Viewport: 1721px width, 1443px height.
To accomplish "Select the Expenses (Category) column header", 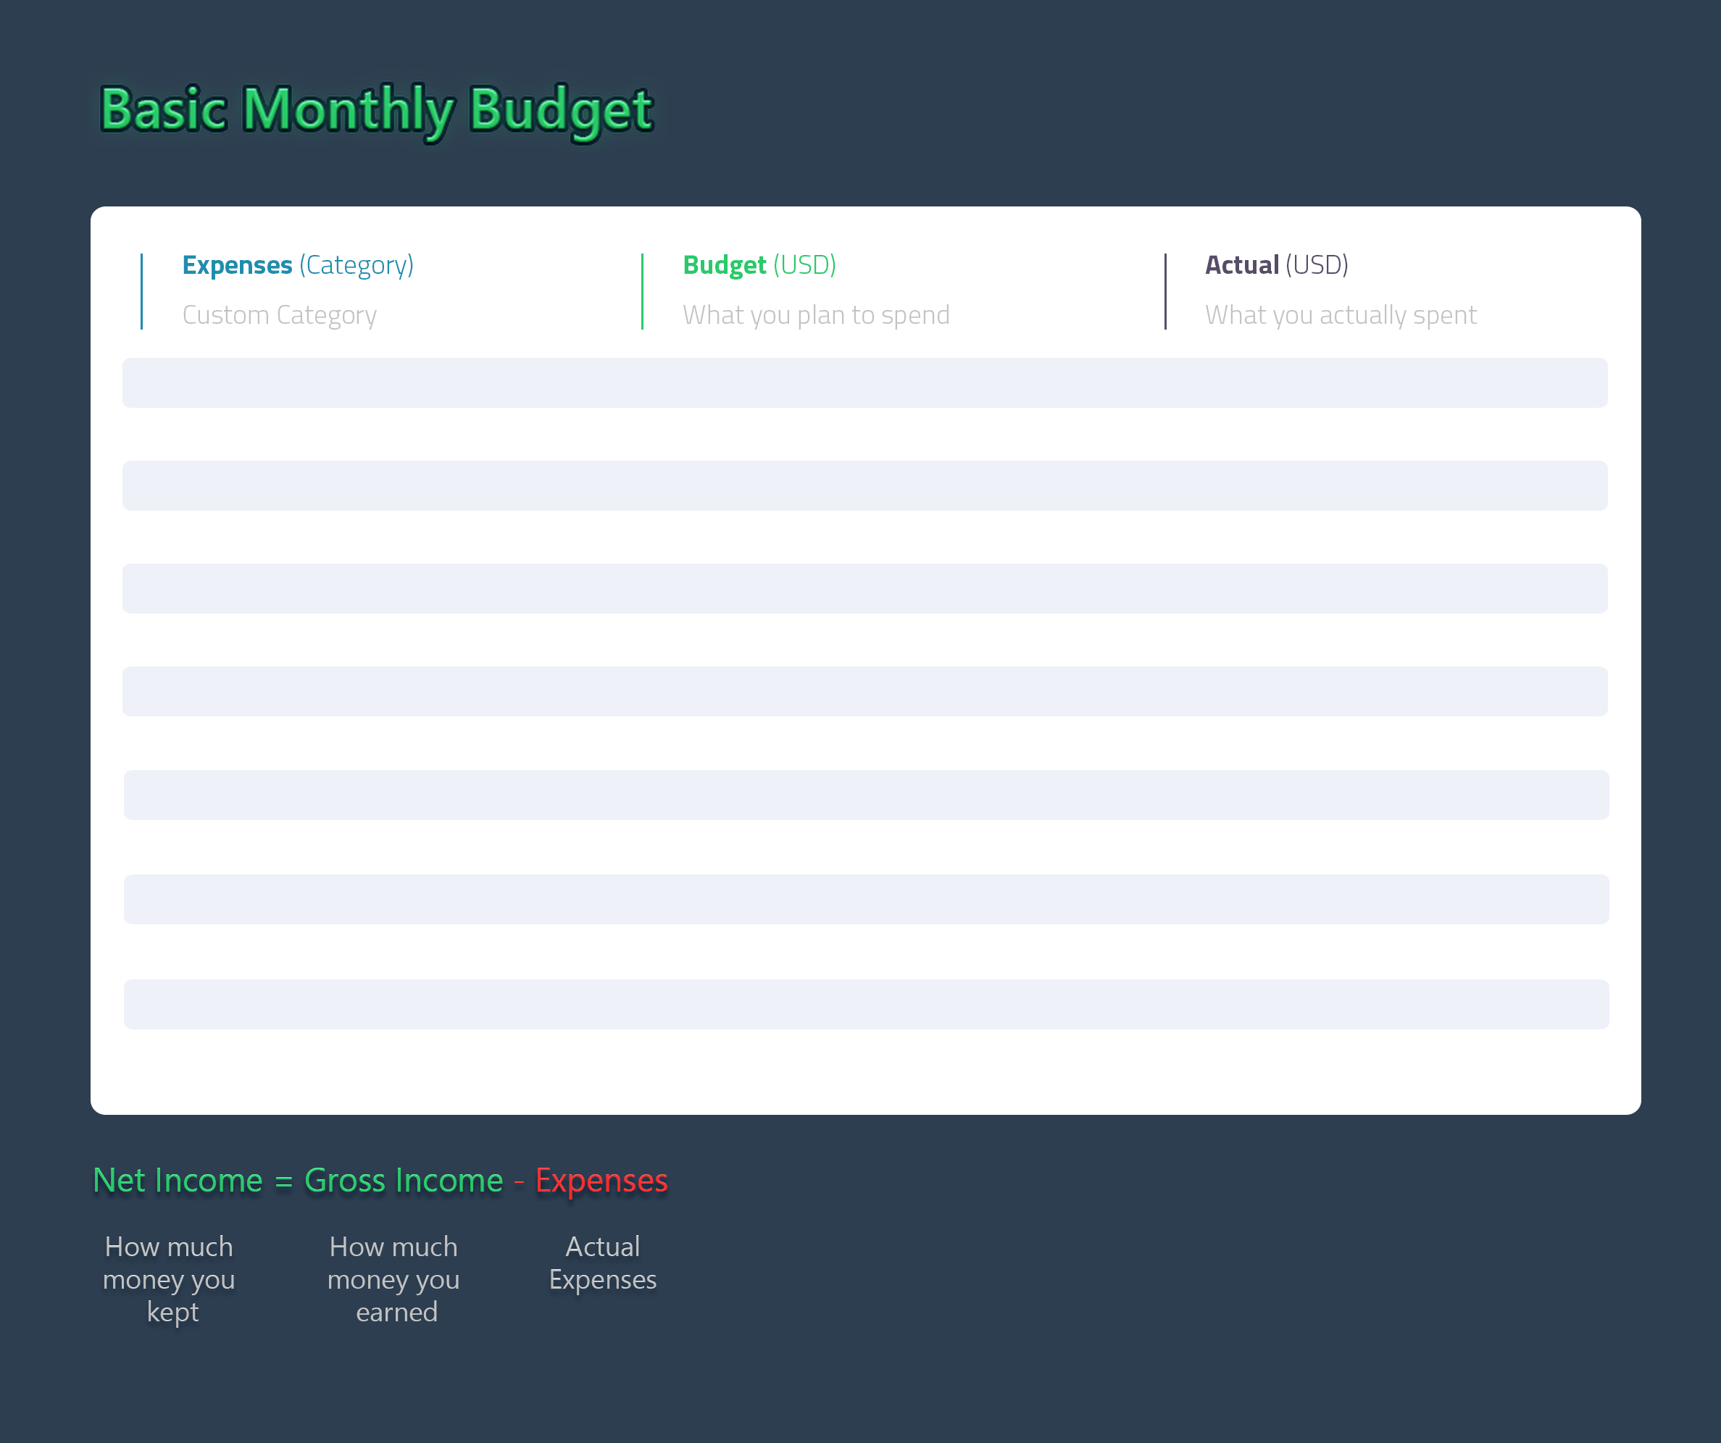I will [298, 264].
